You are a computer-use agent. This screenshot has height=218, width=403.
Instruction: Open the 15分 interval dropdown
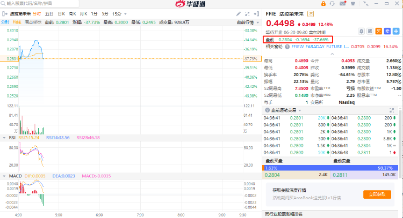[117, 13]
